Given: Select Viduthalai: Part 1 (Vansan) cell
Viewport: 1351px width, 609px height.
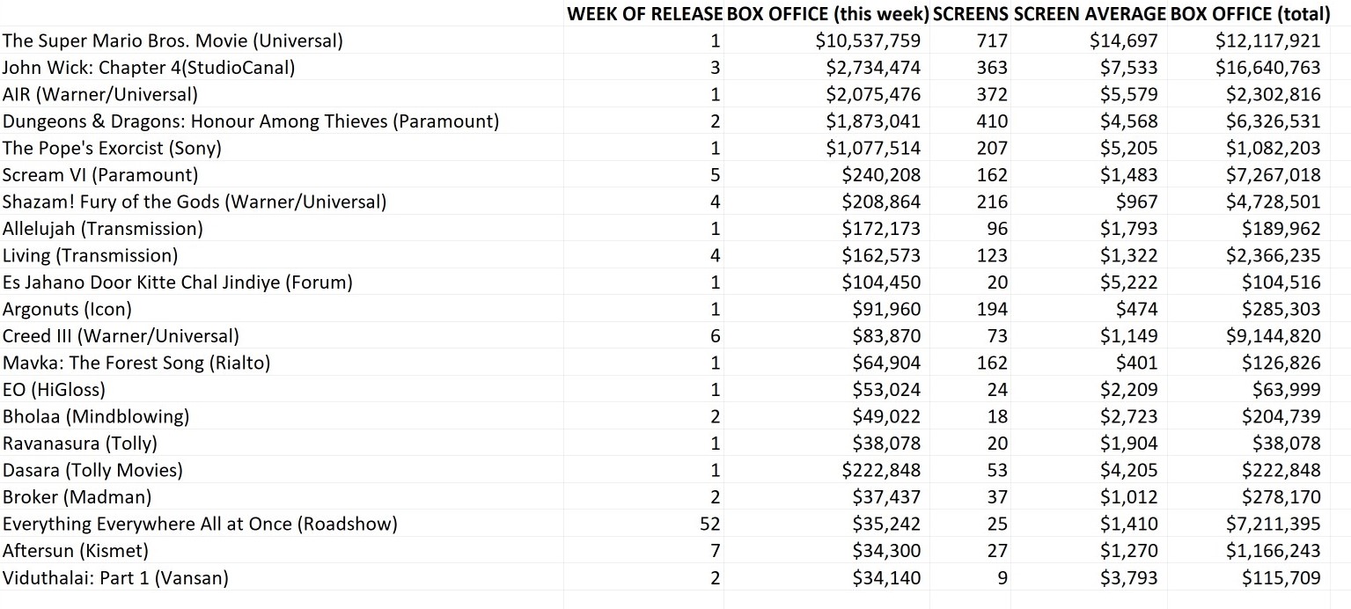Looking at the screenshot, I should click(x=115, y=578).
